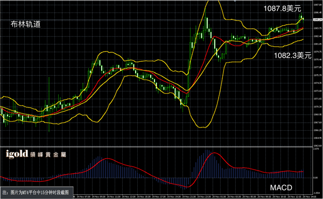This screenshot has height=199, width=323.
Task: Click the MACD 2.870 axis value
Action: (316, 149)
